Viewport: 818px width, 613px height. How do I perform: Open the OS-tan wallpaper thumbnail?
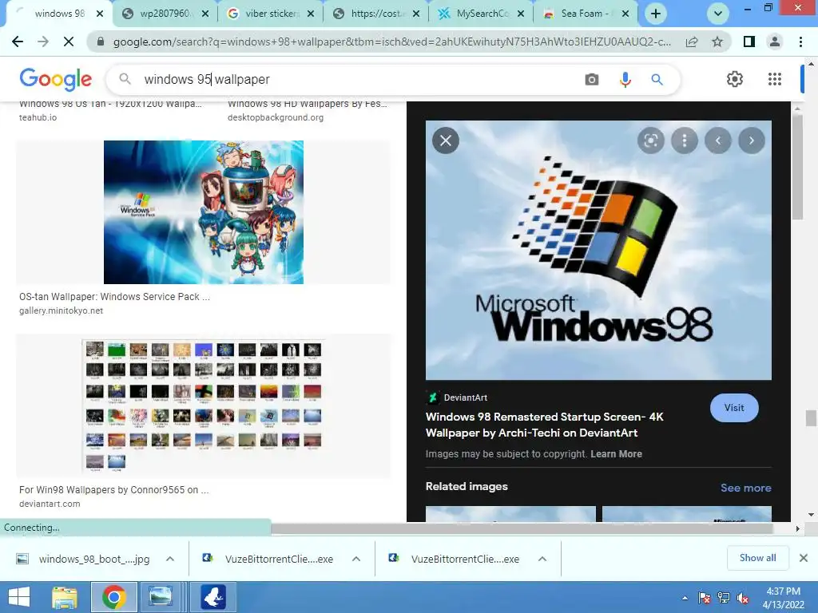pos(204,212)
